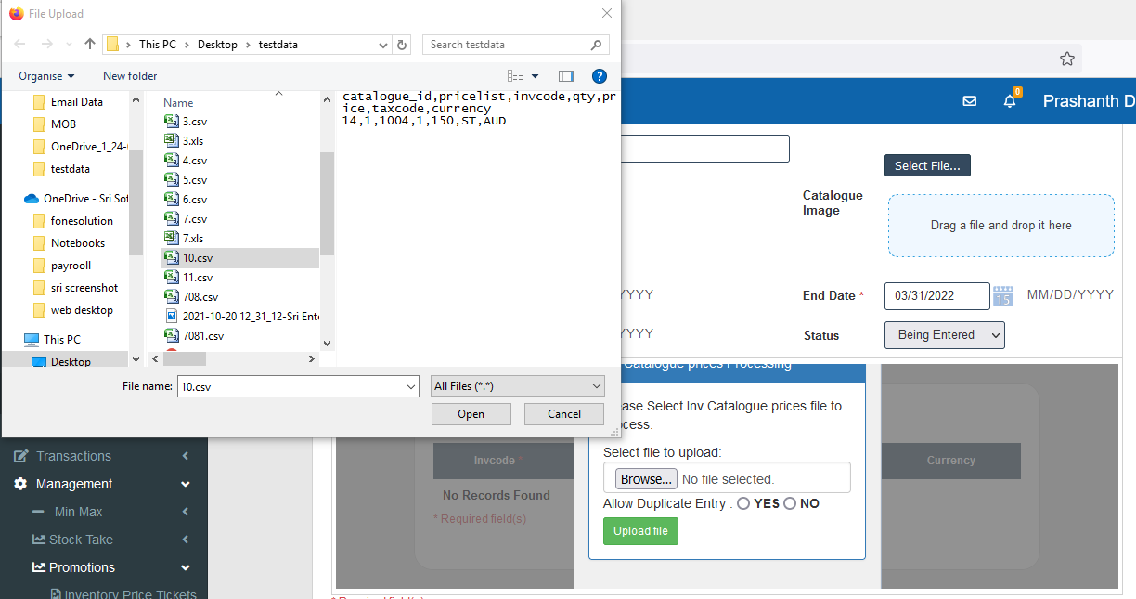Expand the File name history dropdown arrow
The height and width of the screenshot is (599, 1136).
point(411,386)
